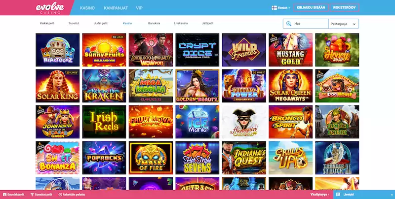Click the Finnish flag icon
Screen dimensions: 395x199
(x=274, y=8)
